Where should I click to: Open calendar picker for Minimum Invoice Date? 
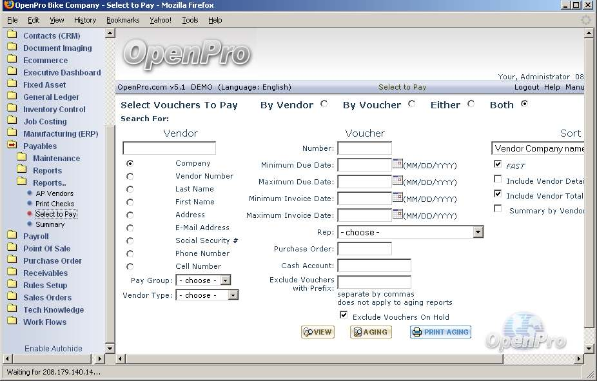(398, 197)
